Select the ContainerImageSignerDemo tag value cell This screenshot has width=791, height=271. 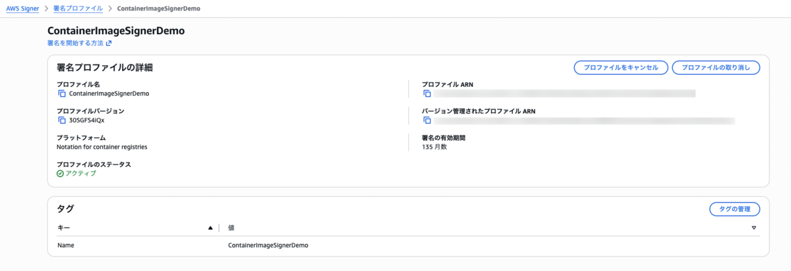pyautogui.click(x=268, y=245)
